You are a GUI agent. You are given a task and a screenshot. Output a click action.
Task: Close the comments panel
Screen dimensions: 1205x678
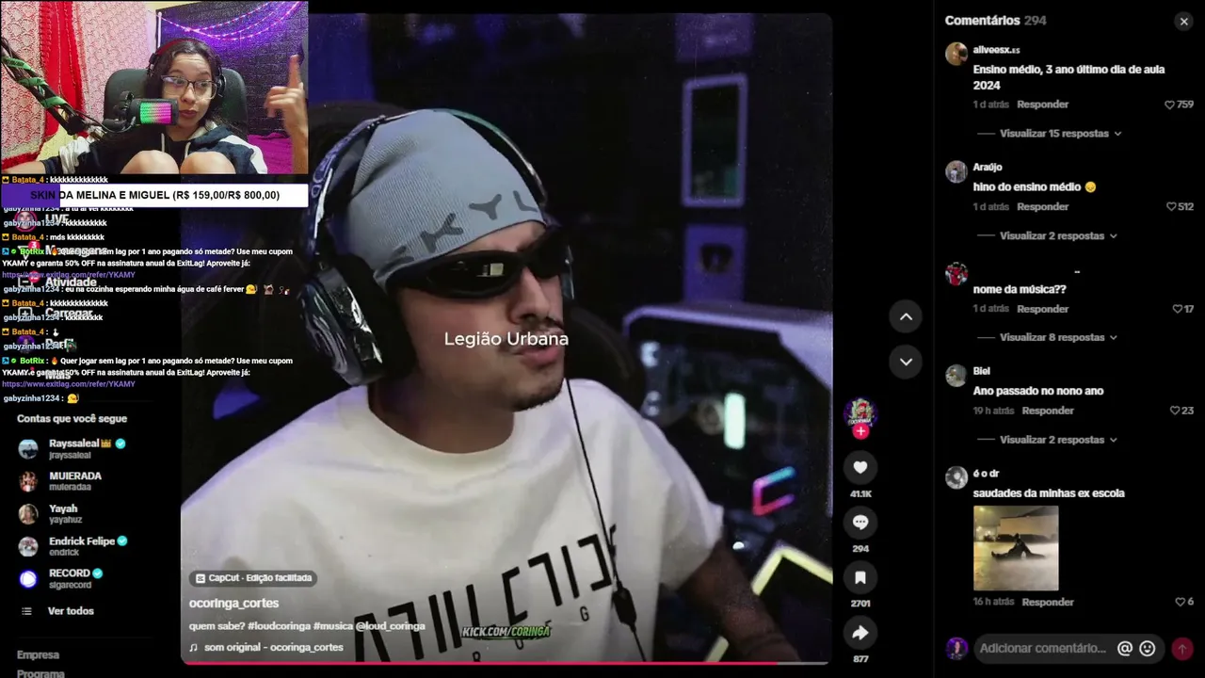coord(1183,22)
